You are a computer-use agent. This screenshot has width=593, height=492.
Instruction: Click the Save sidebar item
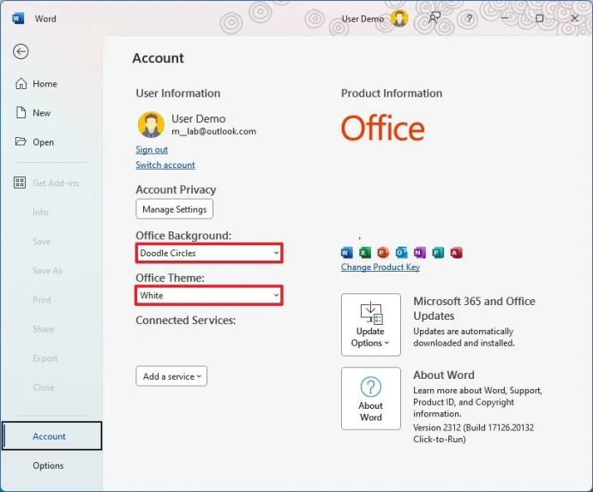click(41, 241)
